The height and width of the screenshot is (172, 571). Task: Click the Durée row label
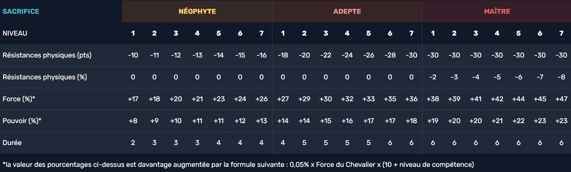(x=12, y=142)
